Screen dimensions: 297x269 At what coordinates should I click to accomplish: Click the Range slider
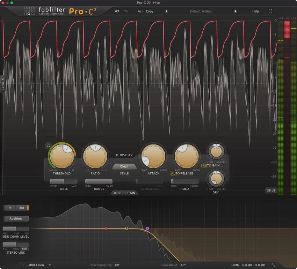99,181
